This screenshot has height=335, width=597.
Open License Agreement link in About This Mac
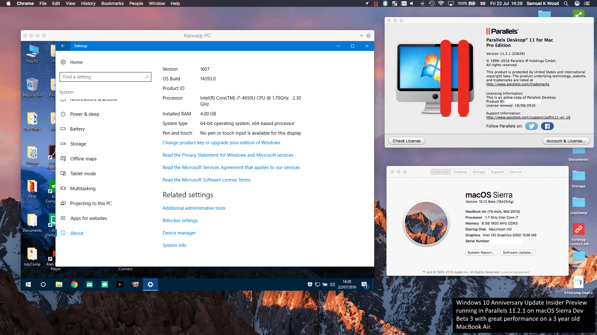pyautogui.click(x=515, y=272)
